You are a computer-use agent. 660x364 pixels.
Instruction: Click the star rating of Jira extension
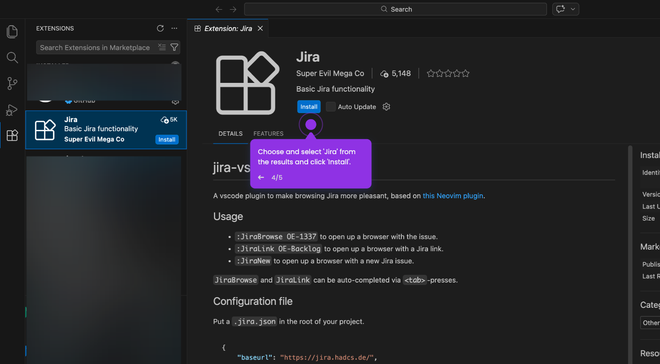(x=448, y=74)
